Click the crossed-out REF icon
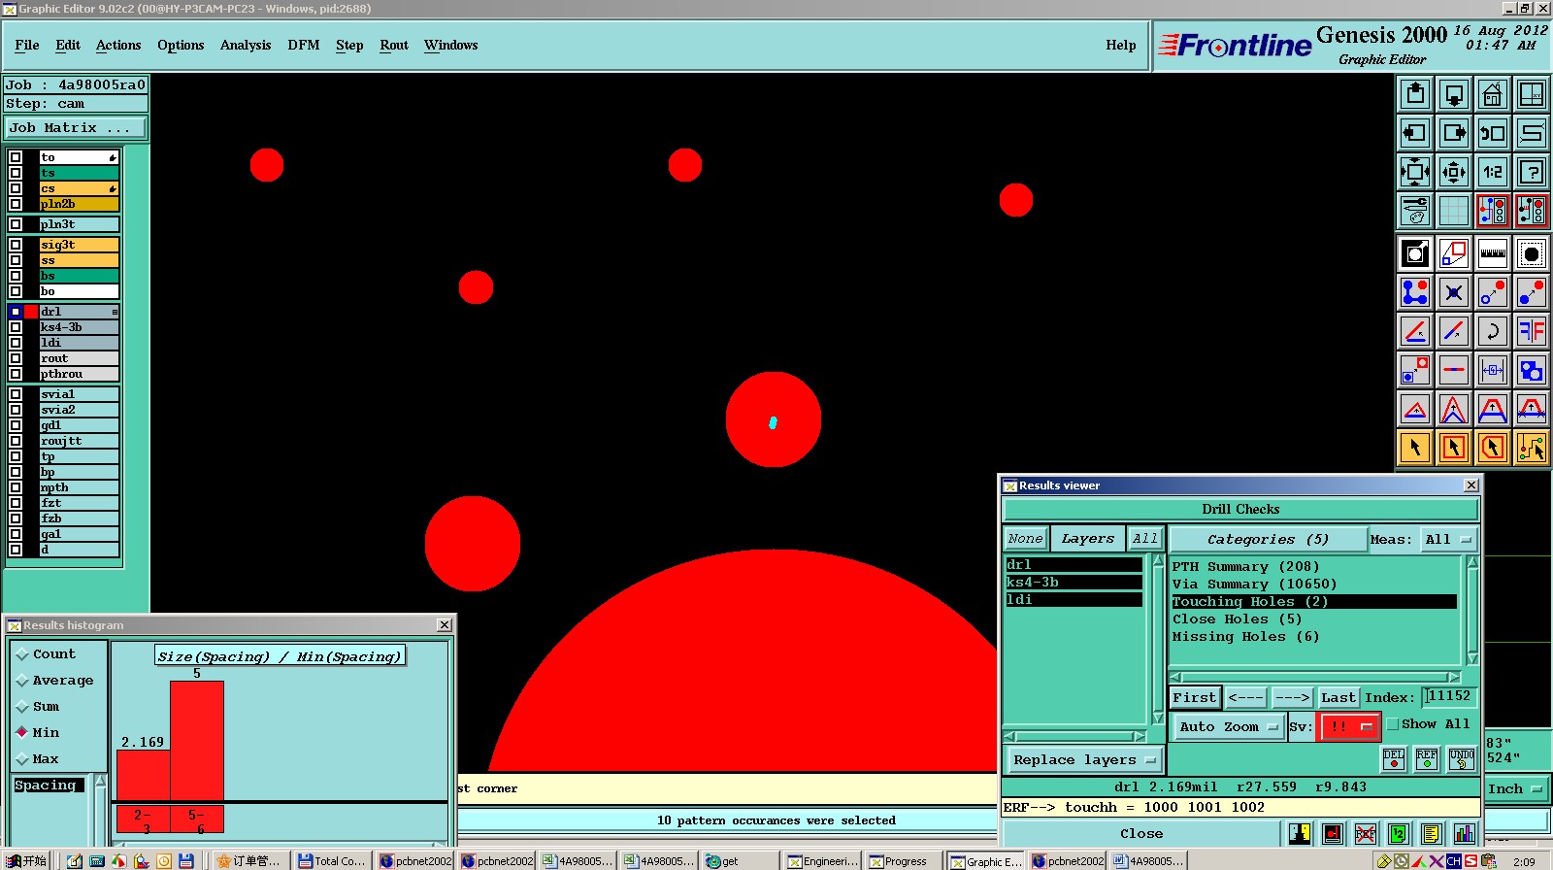Image resolution: width=1553 pixels, height=870 pixels. [x=1366, y=833]
